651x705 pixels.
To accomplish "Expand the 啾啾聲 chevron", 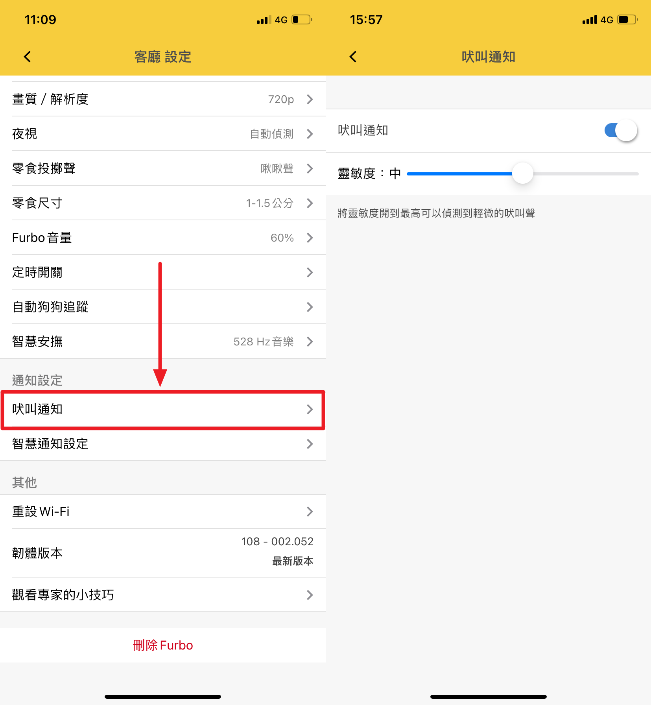I will coord(310,168).
